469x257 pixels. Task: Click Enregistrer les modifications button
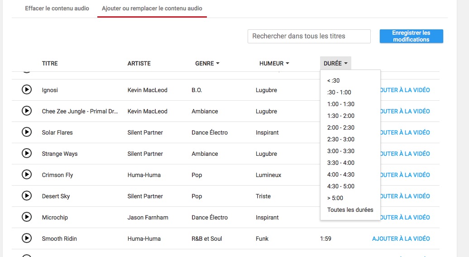point(411,36)
